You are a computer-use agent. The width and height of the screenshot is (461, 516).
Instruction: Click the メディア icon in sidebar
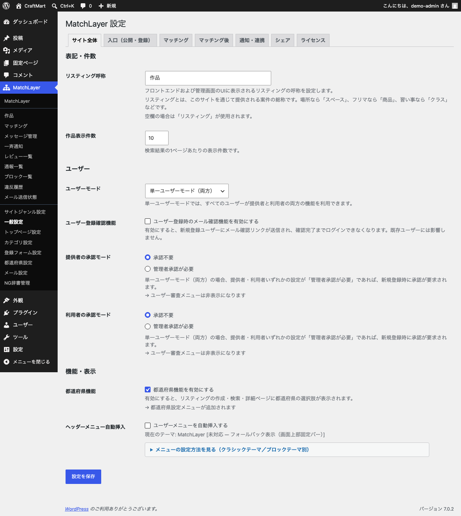point(6,50)
